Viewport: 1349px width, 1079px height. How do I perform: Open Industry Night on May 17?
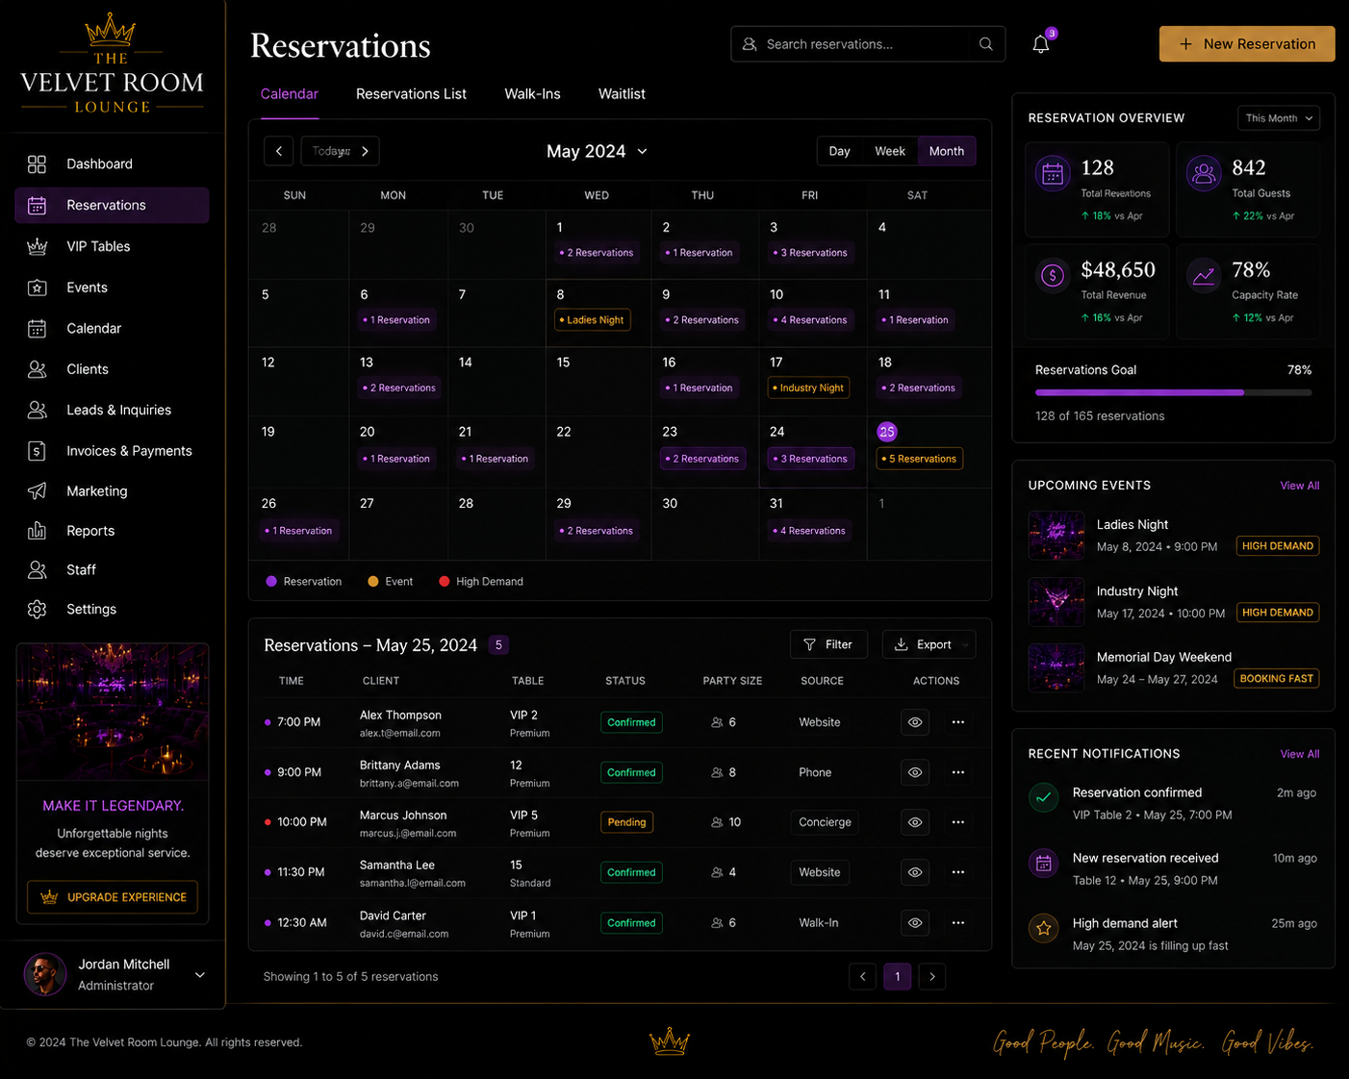coord(809,388)
